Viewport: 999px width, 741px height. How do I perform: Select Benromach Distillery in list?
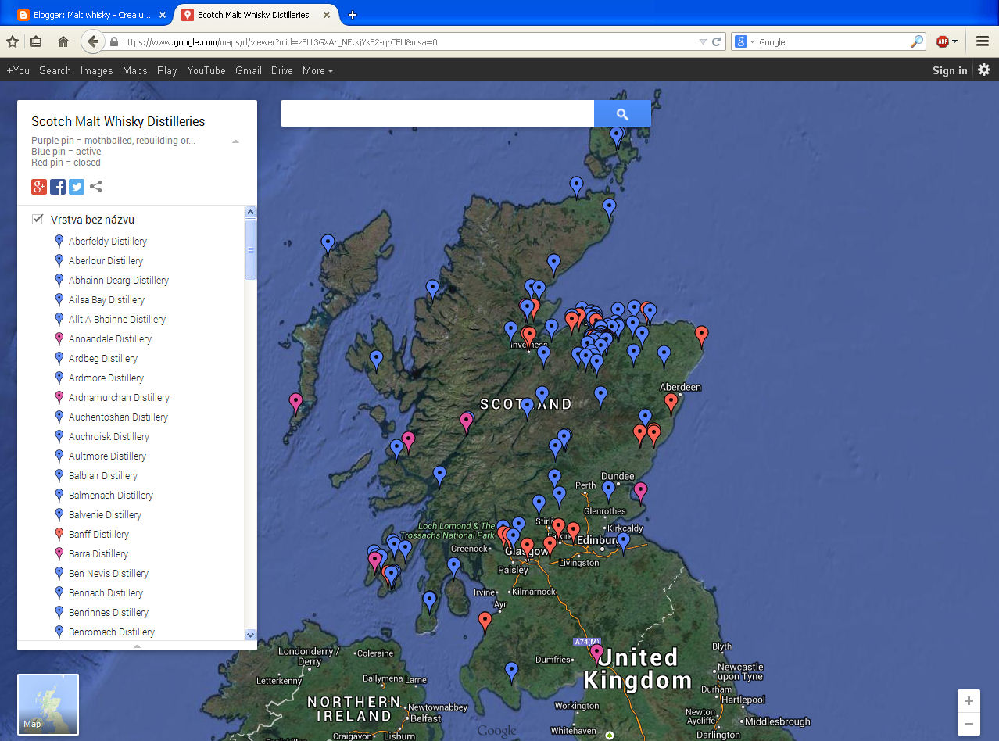pyautogui.click(x=112, y=632)
